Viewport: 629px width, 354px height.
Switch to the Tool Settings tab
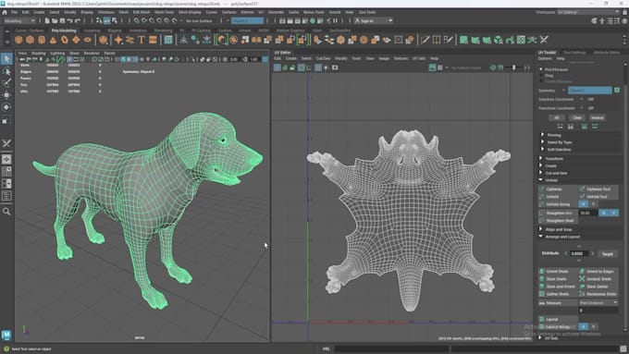pyautogui.click(x=574, y=53)
